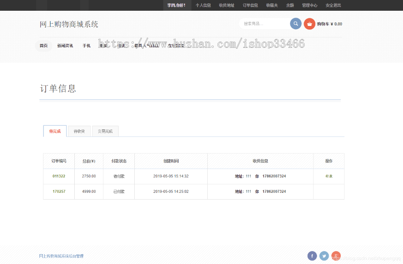Open 网上购物商城系统后台管理 footer link
This screenshot has width=403, height=264.
61,256
